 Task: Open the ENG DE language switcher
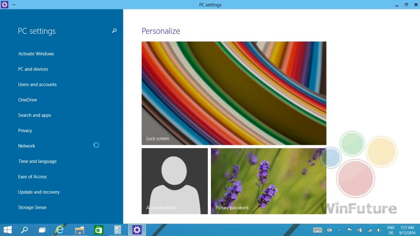pos(391,230)
